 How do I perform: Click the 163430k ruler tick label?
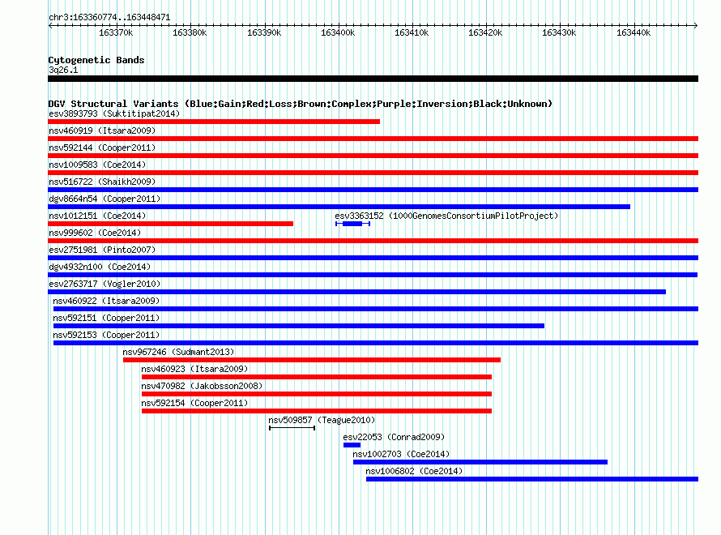coord(559,32)
